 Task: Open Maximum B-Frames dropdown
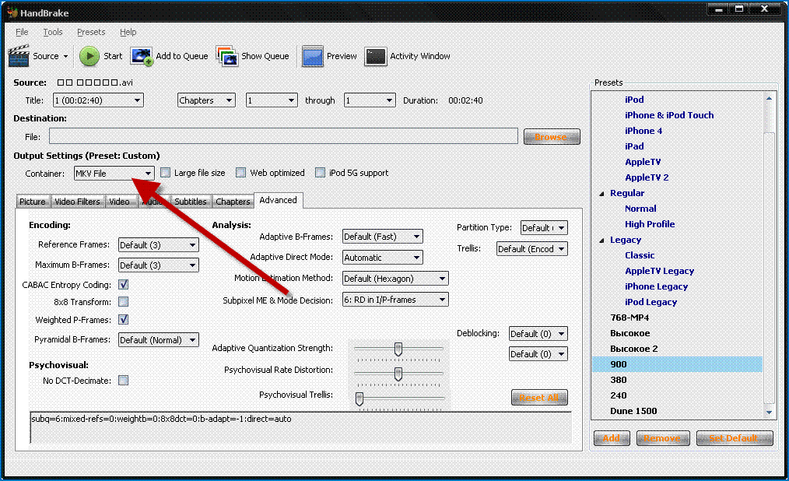pos(159,265)
